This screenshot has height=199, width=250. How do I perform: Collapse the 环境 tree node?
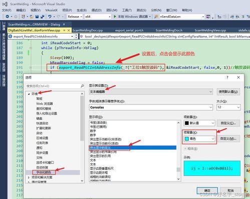(29, 94)
